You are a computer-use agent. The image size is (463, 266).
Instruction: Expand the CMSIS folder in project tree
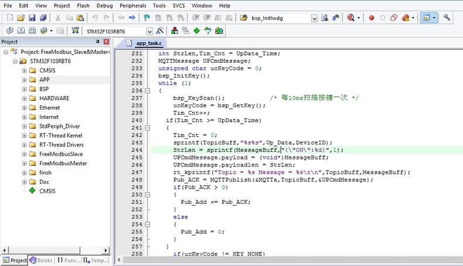point(24,70)
